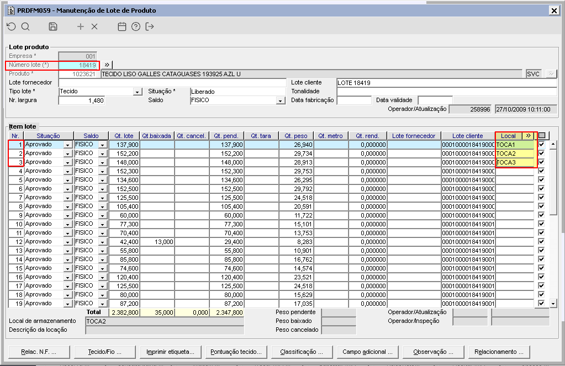Toggle the checkbox on item row 1
The width and height of the screenshot is (565, 366).
click(541, 145)
